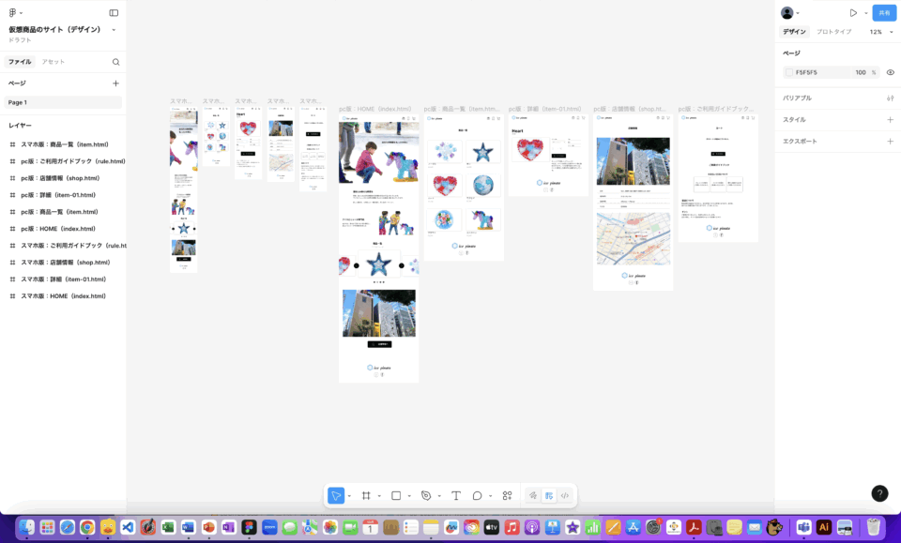Select the Text tool
Viewport: 901px width, 543px height.
click(x=456, y=495)
